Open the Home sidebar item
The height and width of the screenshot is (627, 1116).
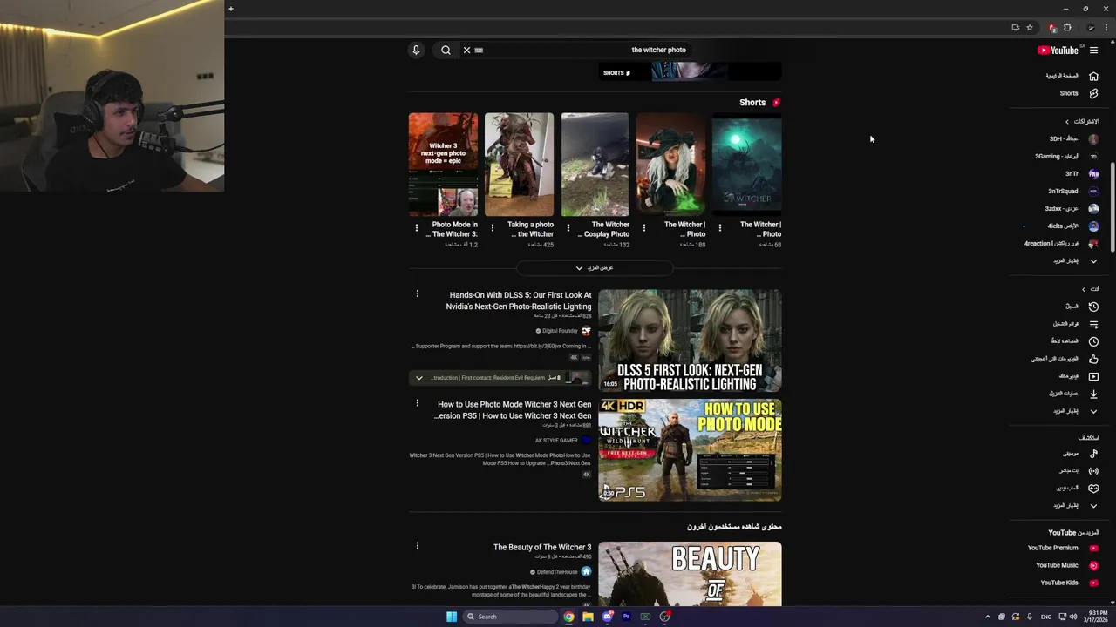point(1072,76)
